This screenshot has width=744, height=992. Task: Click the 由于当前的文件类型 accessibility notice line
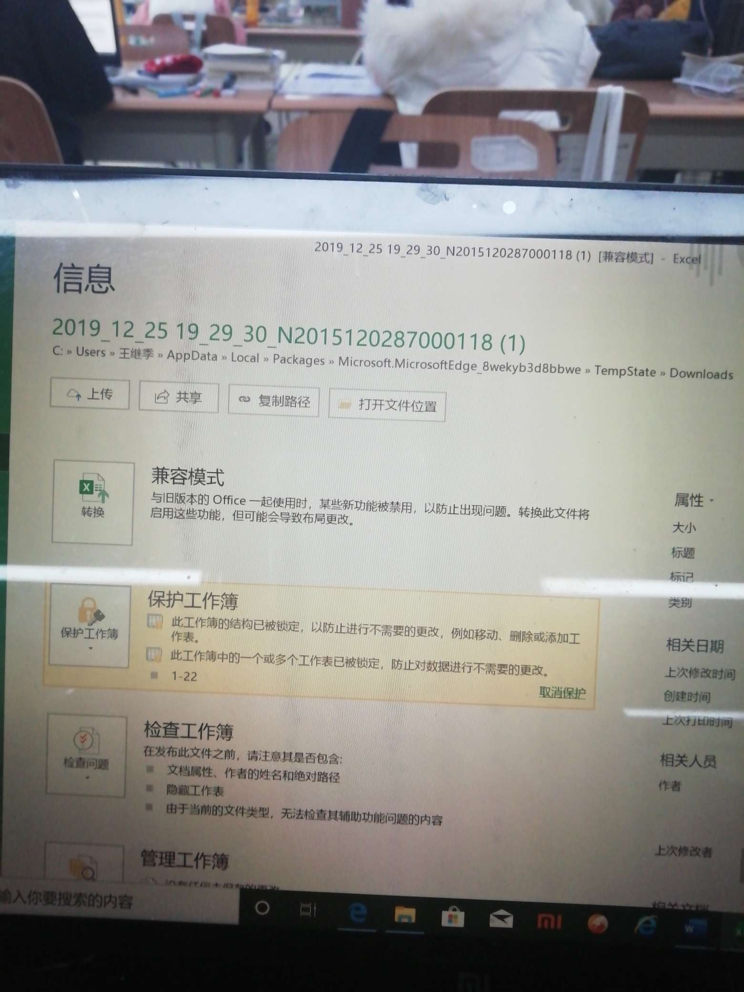tap(304, 815)
